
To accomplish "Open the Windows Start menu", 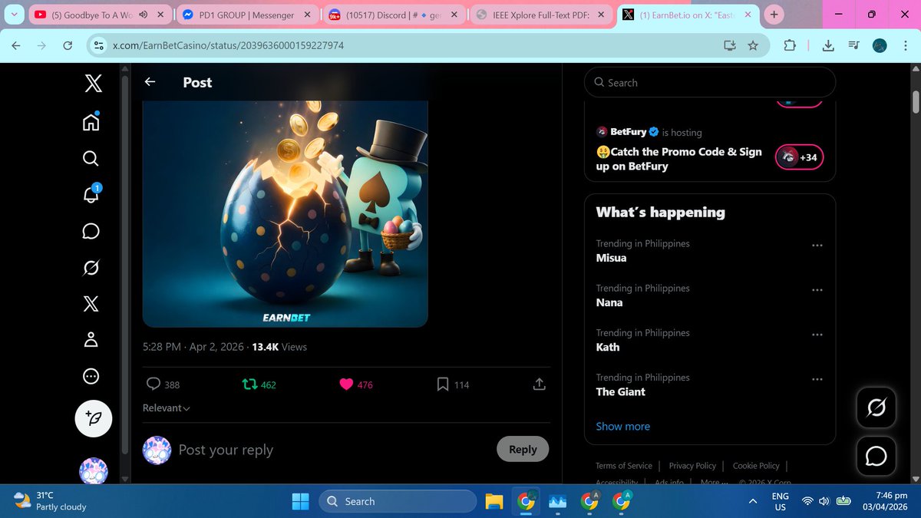I will coord(300,501).
